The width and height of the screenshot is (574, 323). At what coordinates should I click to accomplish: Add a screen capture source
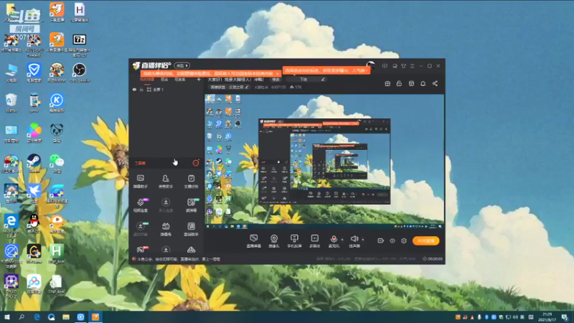pyautogui.click(x=254, y=241)
